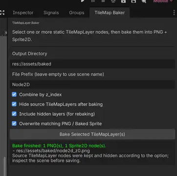The width and height of the screenshot is (177, 176).
Task: Open the Mobile renderer dropdown
Action: coord(163,1)
